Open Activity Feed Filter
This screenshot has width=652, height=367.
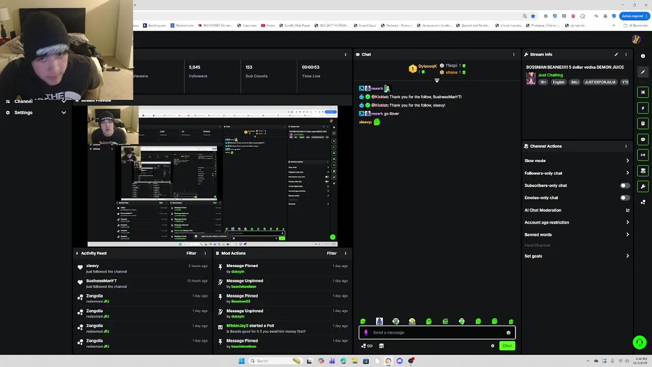pos(191,253)
